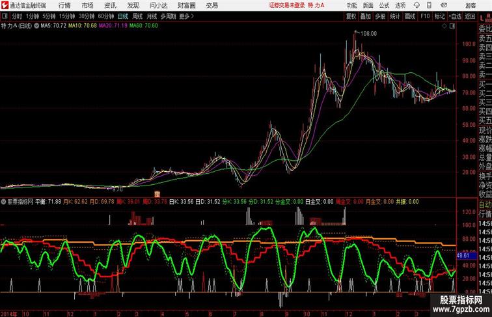
Task: Click the 通达信 red logo icon
Action: [x=5, y=5]
